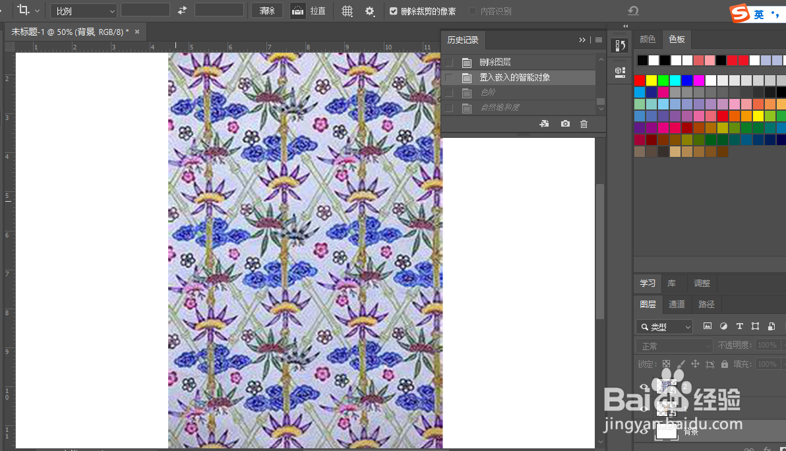Pick the yellow swatch in first row
Screen dimensions: 786x451
click(651, 80)
